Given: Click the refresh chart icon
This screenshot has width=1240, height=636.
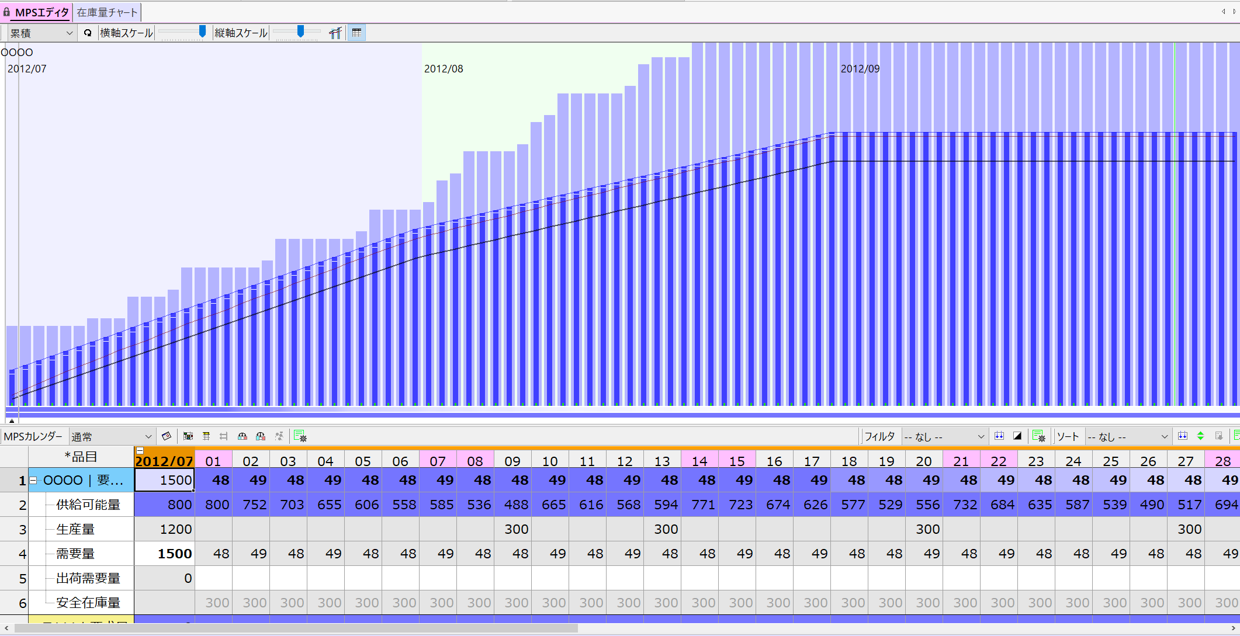Looking at the screenshot, I should coord(88,33).
